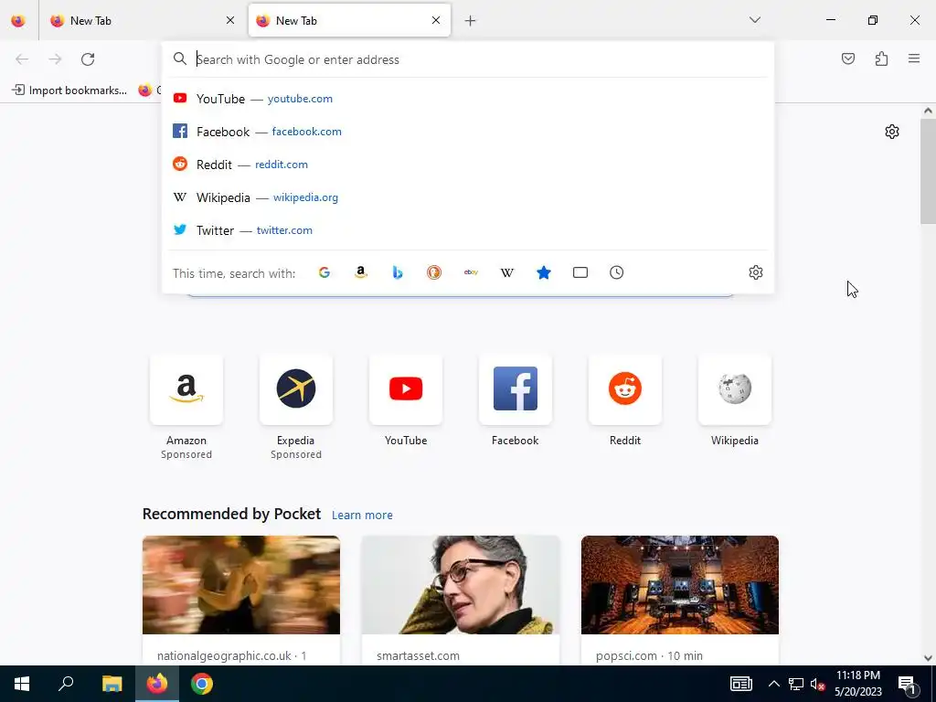Choose the Twitter suggestion in dropdown

tap(468, 229)
